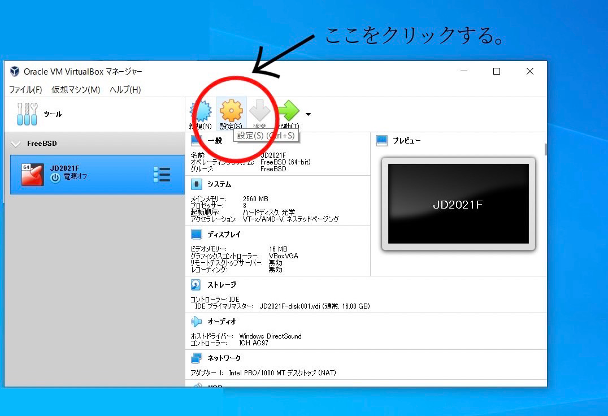
Task: Open Settings (設定) gear icon
Action: (231, 111)
